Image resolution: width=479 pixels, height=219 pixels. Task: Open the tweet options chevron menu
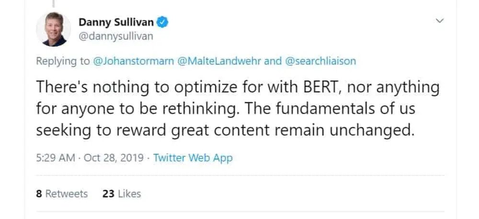click(439, 21)
